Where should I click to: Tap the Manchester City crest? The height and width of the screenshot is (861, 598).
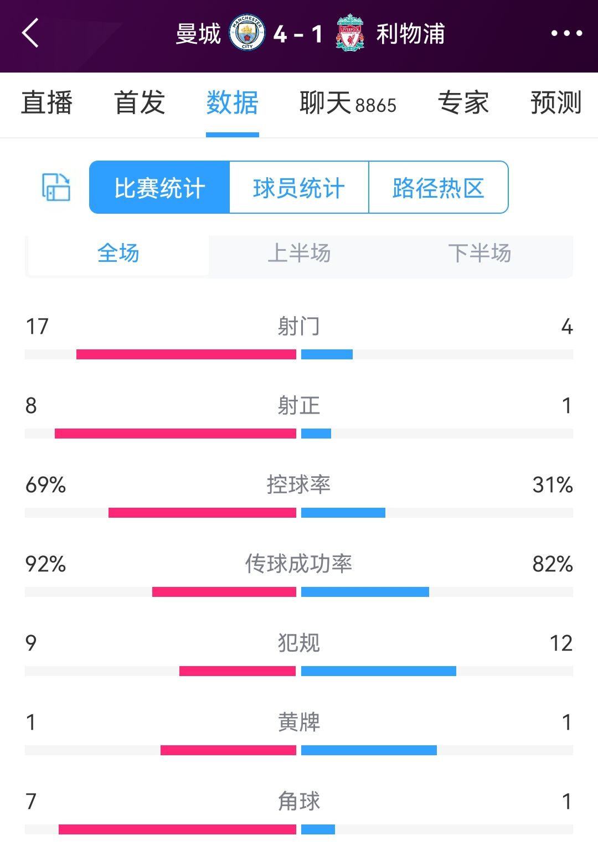point(247,33)
